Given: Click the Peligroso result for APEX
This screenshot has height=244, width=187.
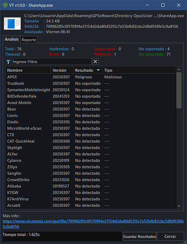Looking at the screenshot, I should pyautogui.click(x=83, y=77).
